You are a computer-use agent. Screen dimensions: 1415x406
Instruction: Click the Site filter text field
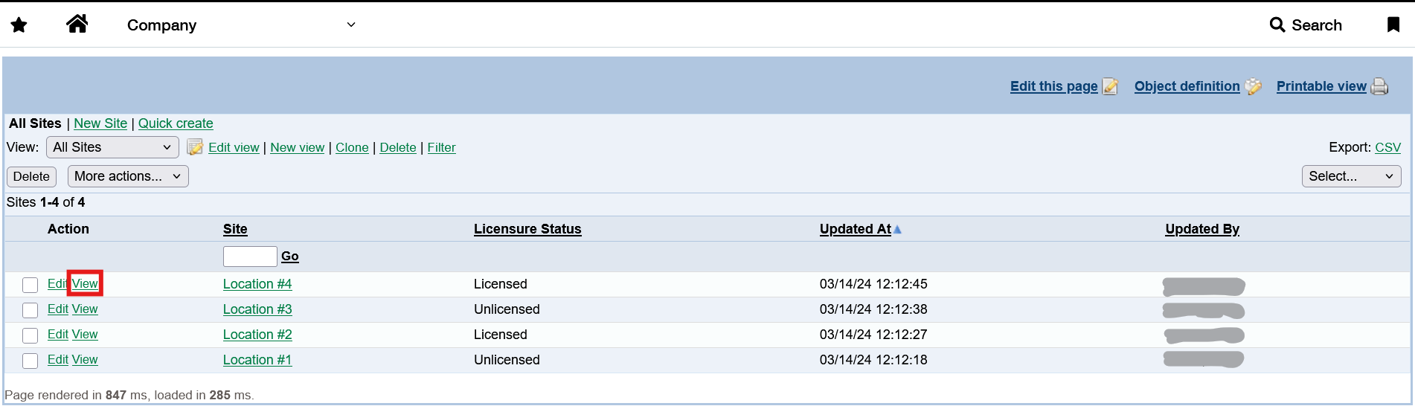click(250, 257)
